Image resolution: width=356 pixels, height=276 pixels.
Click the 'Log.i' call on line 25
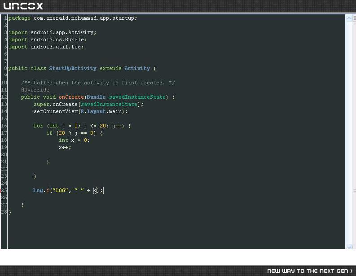[x=41, y=190]
